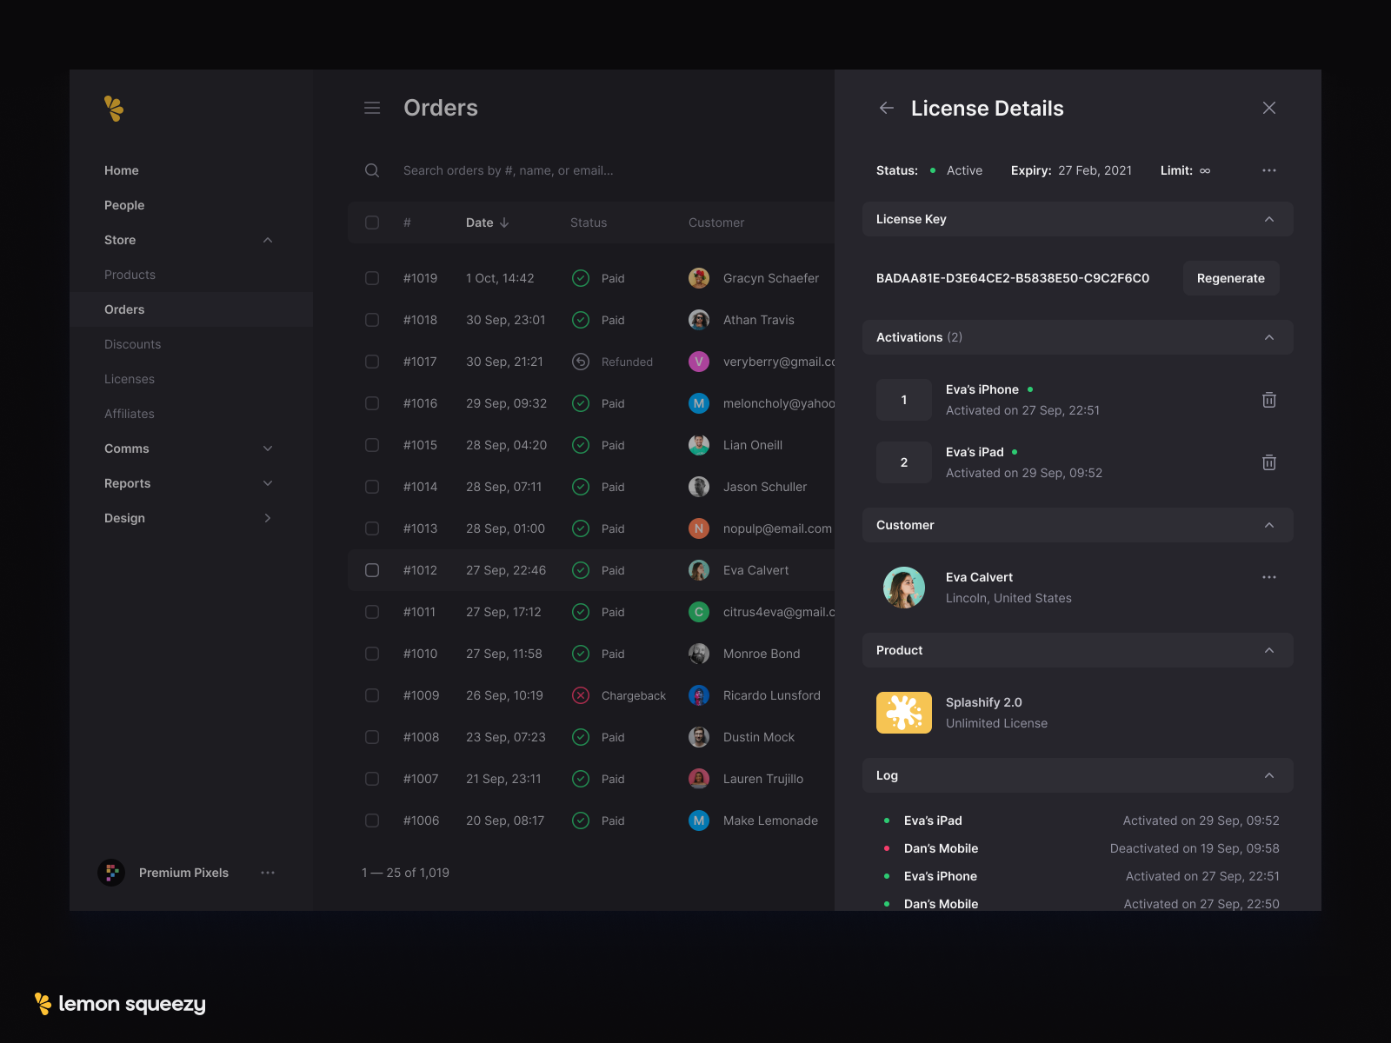Delete the Eva's iPad activation

1269,462
